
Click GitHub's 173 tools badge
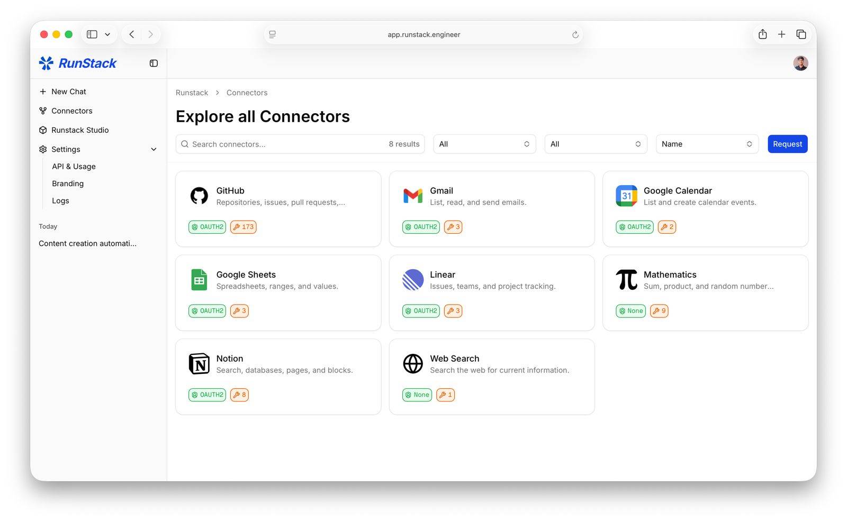coord(244,227)
